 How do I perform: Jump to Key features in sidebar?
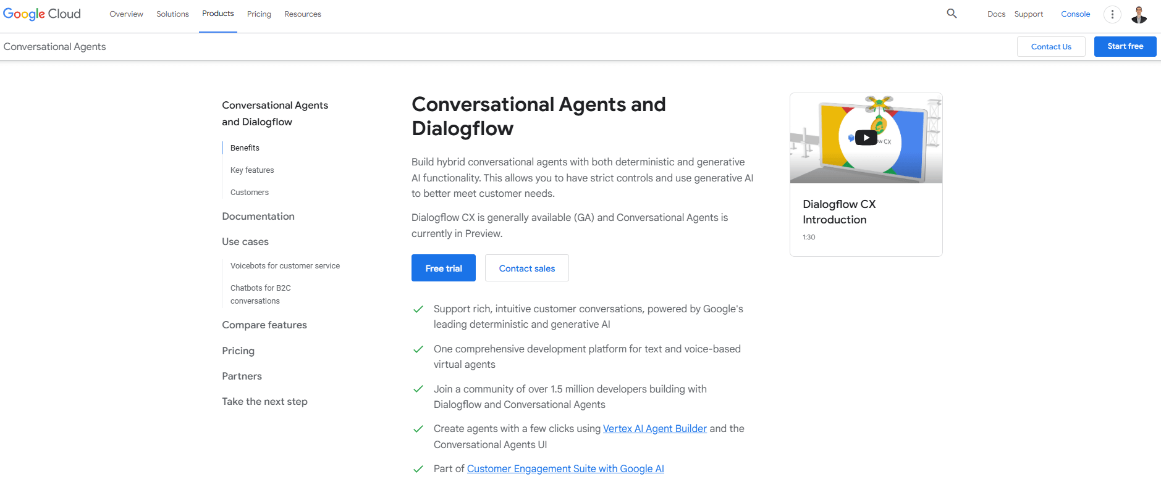pyautogui.click(x=252, y=170)
